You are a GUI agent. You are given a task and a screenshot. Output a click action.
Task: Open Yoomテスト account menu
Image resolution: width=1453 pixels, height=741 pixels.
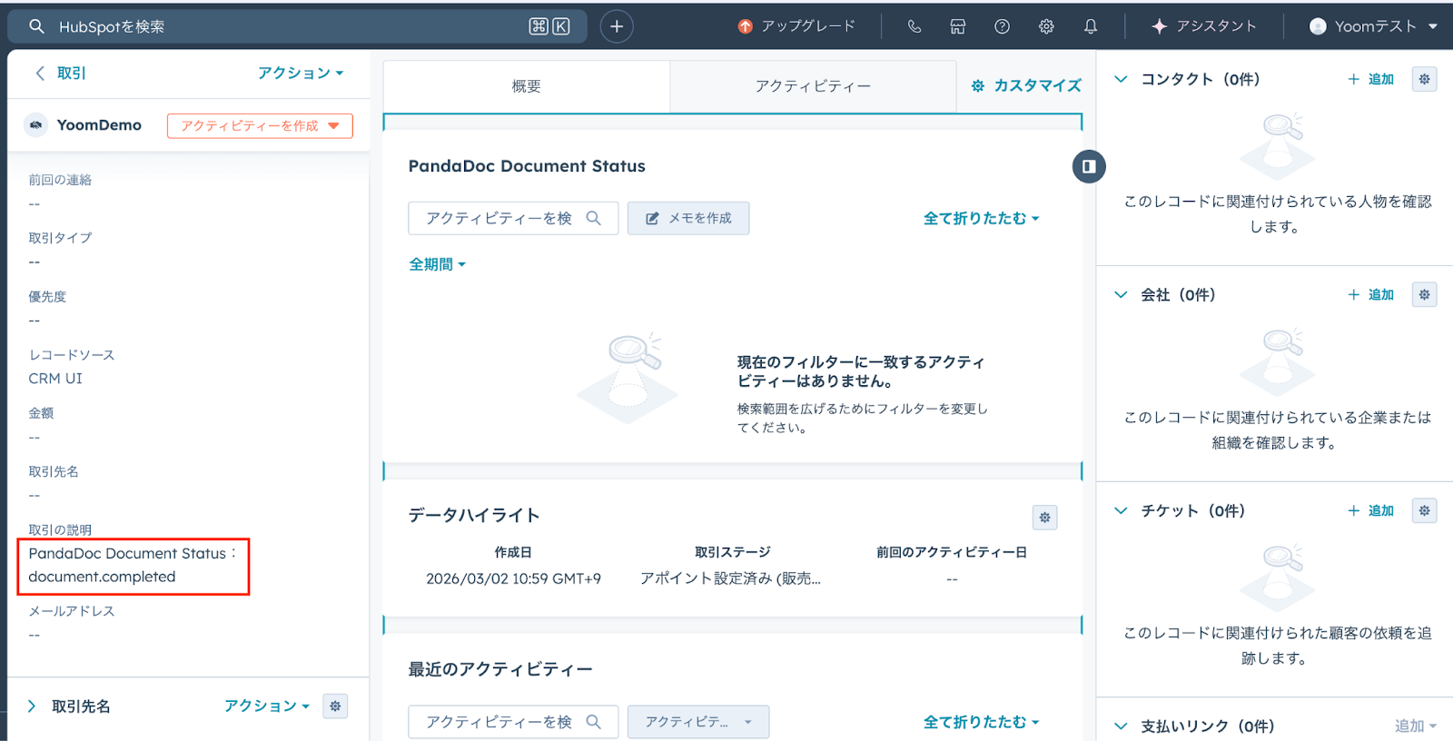(x=1373, y=26)
